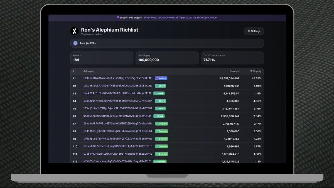
Task: Select the 2.00% supply value
Action: click(x=257, y=131)
